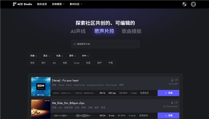
Task: Expand the 定制模型 menu
Action: [x=58, y=4]
